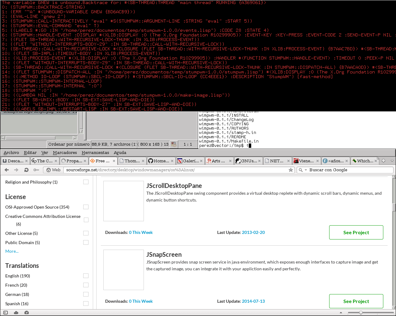Click the JScrollDesktopPane project thumbnail
This screenshot has height=316, width=396.
point(123,201)
